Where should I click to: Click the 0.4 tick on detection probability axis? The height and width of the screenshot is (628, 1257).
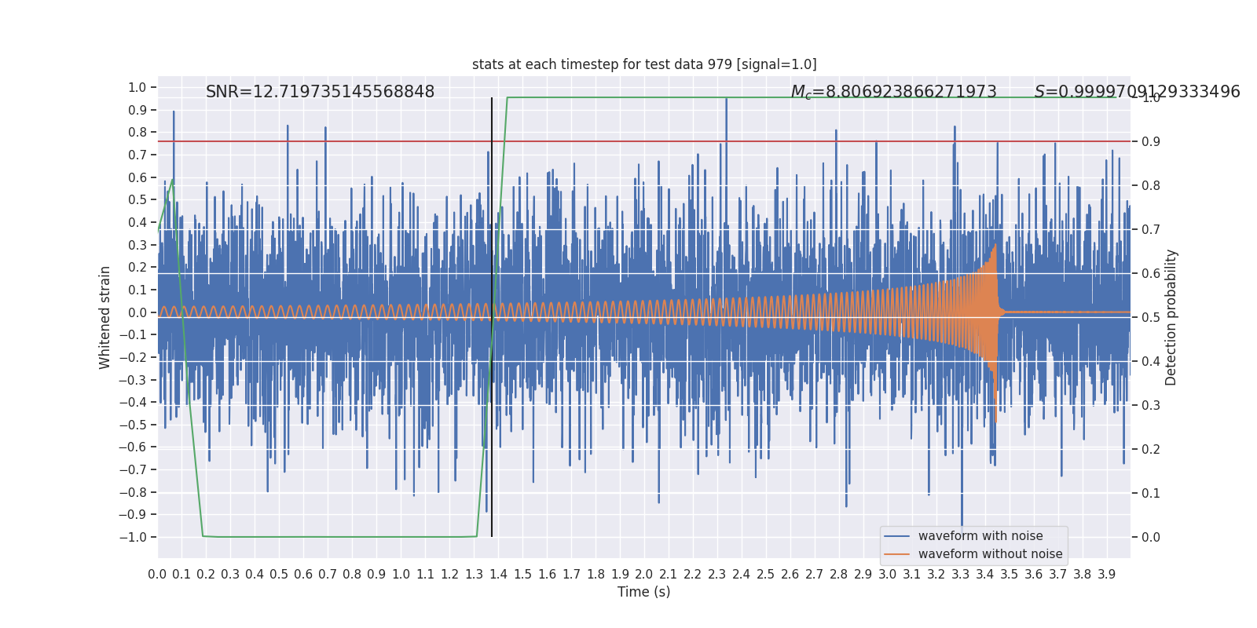click(1151, 361)
